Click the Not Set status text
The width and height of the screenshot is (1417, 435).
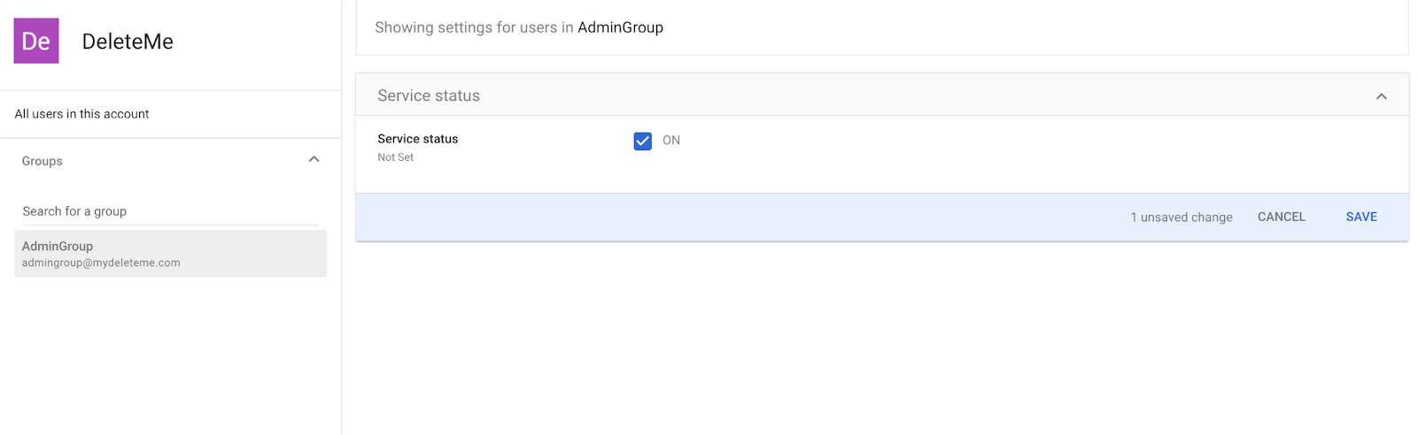point(396,157)
